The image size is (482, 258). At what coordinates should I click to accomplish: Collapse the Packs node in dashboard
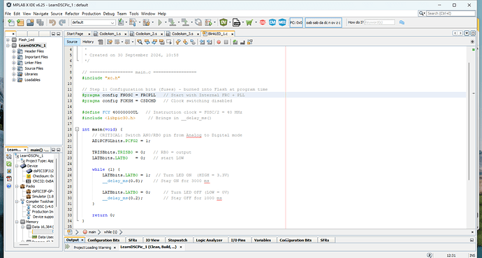(x=17, y=186)
